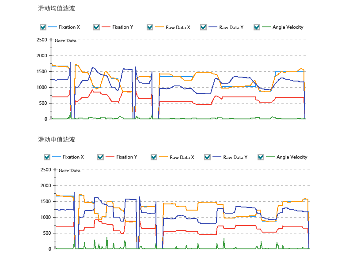Disable Raw Data X checkbox in bottom legend
This screenshot has height=259, width=349.
(x=154, y=157)
